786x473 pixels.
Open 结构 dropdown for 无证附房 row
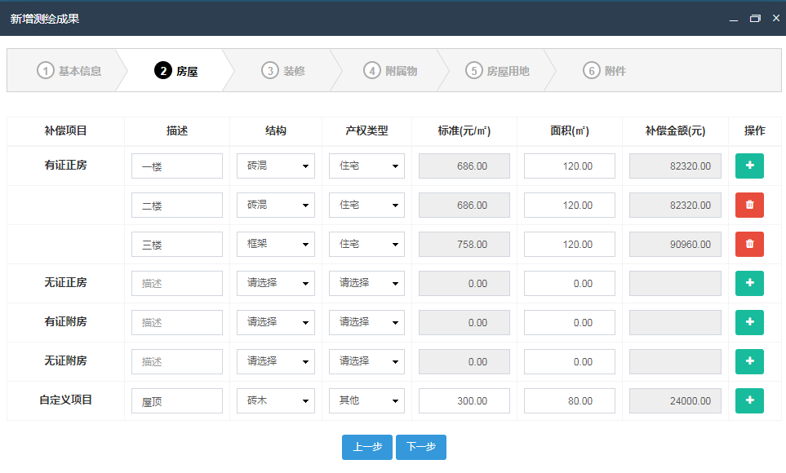(276, 361)
